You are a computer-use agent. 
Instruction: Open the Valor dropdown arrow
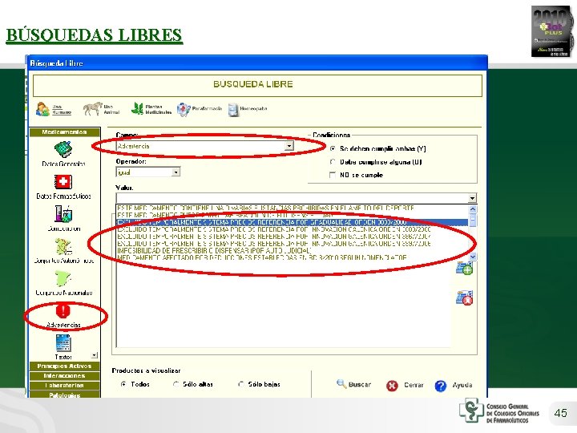pos(472,199)
